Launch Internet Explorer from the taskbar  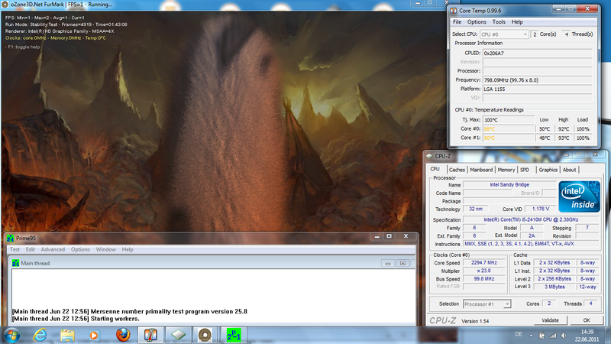click(x=40, y=335)
